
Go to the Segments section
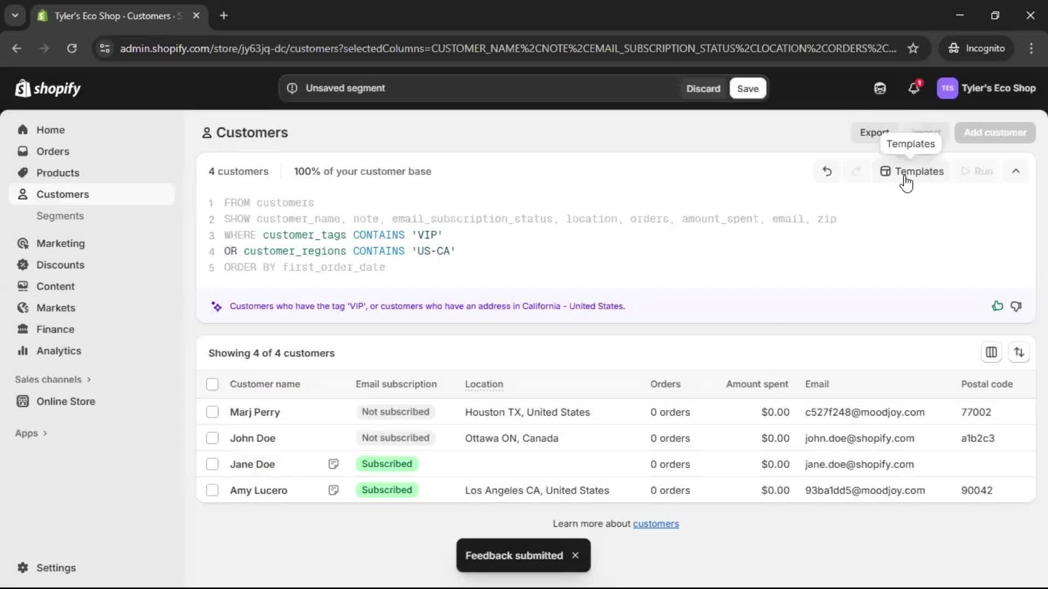[60, 216]
